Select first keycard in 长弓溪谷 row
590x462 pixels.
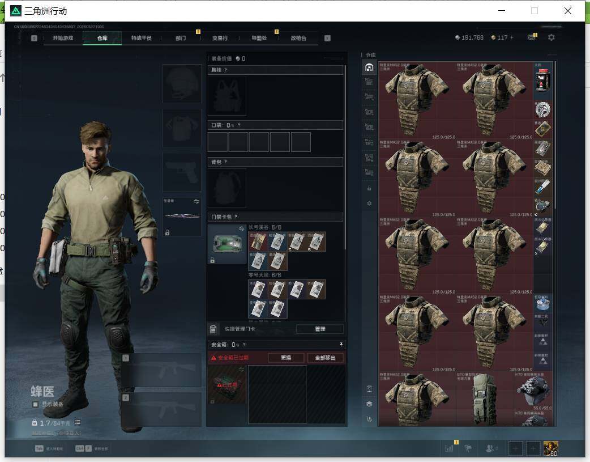pos(258,241)
